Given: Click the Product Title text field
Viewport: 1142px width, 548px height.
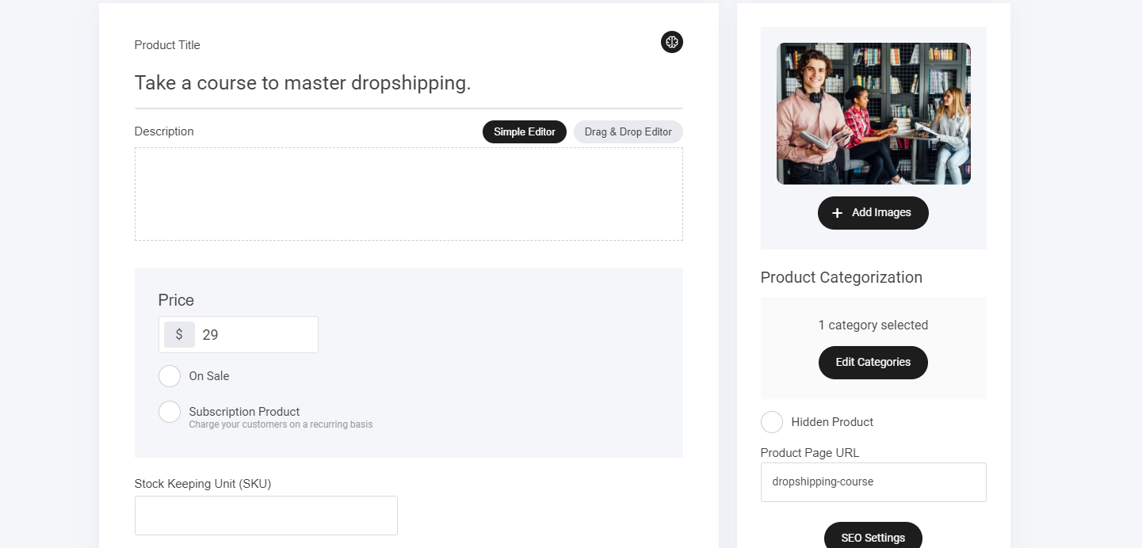Looking at the screenshot, I should click(408, 83).
